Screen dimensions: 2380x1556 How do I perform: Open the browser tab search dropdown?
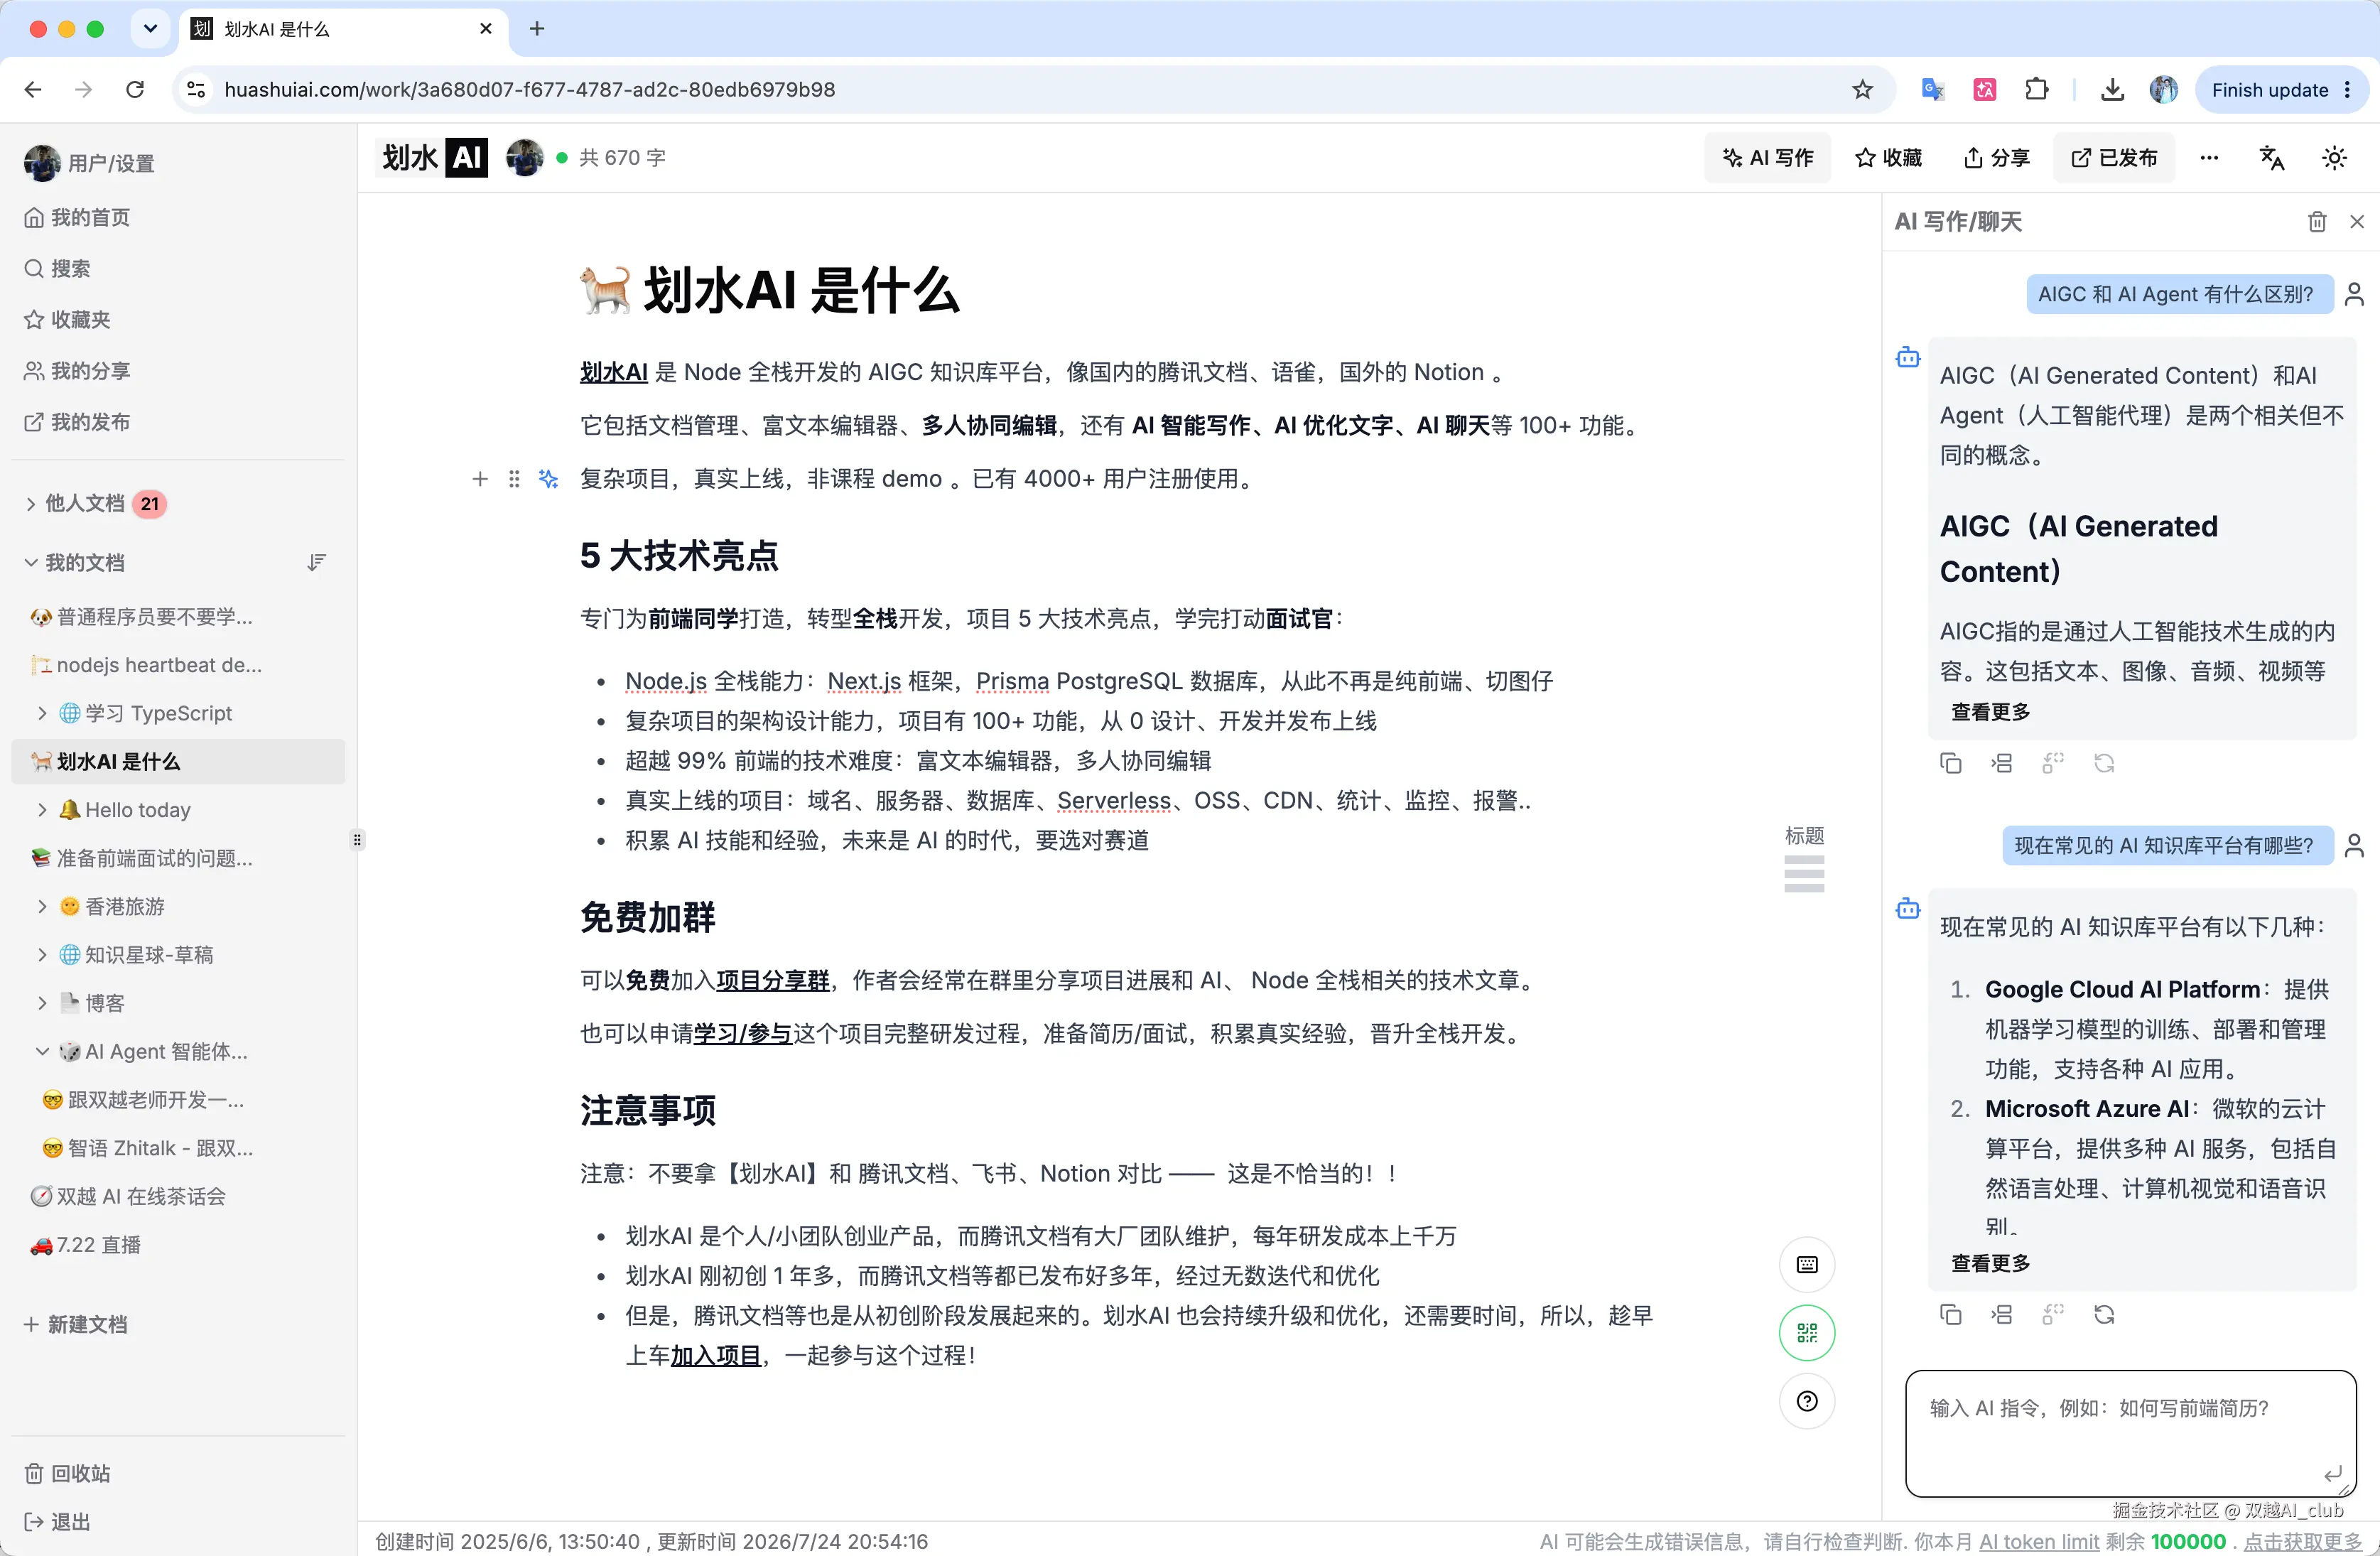[x=150, y=29]
